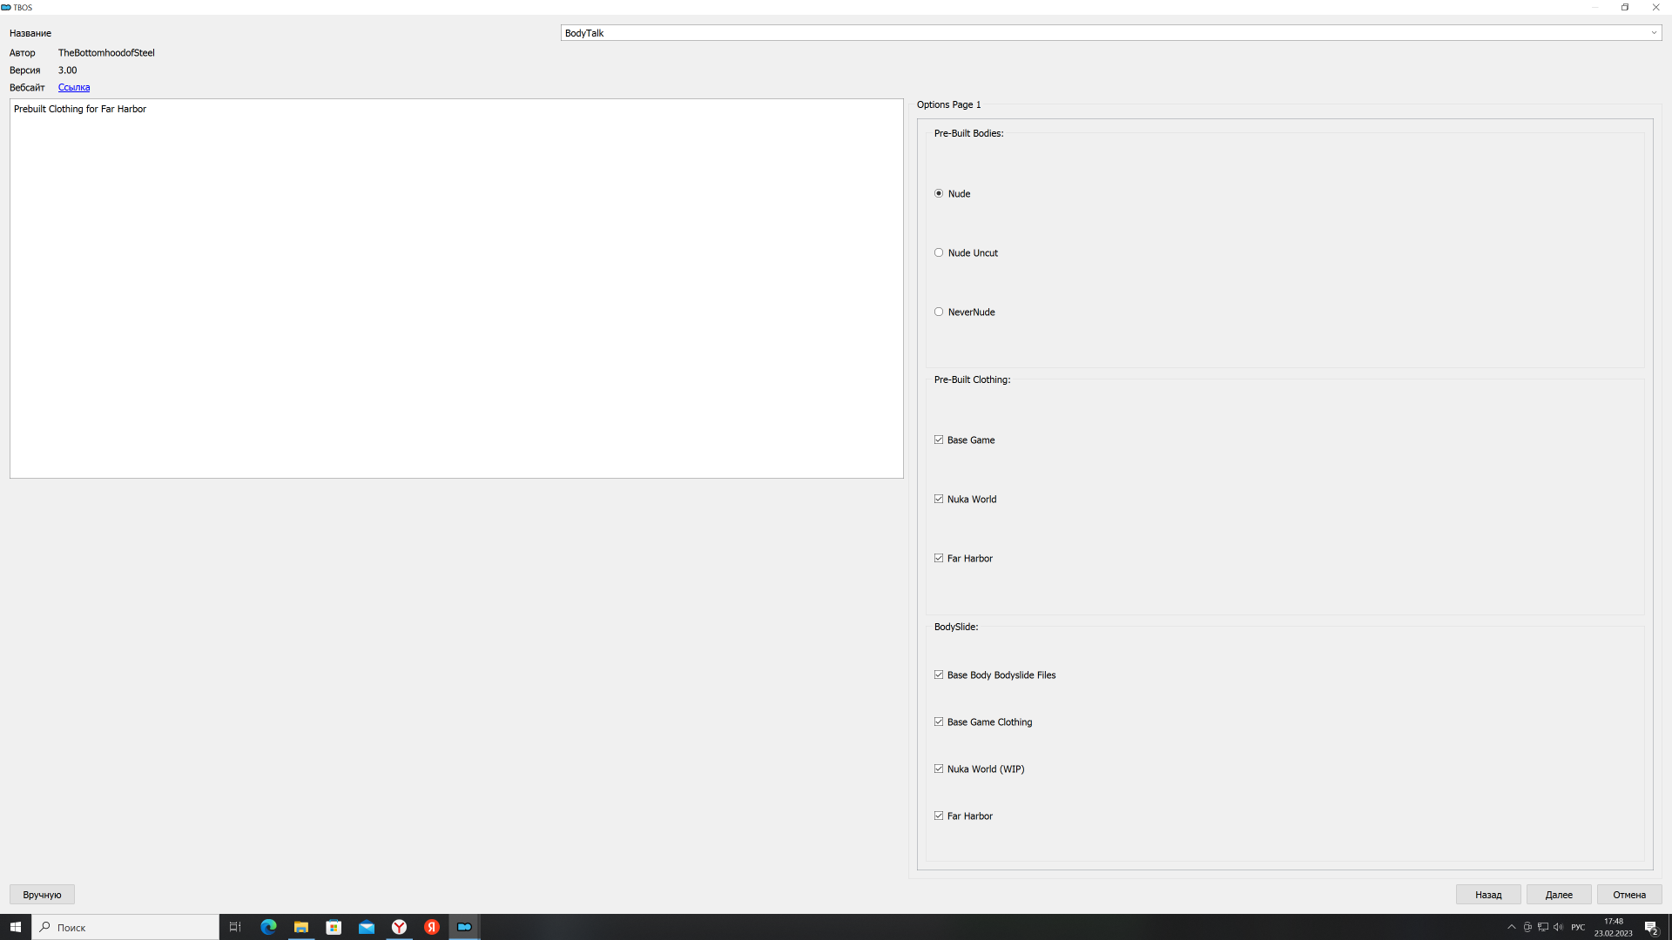The width and height of the screenshot is (1672, 940).
Task: Uncheck the Nuka World prebuilt clothing
Action: coord(939,500)
